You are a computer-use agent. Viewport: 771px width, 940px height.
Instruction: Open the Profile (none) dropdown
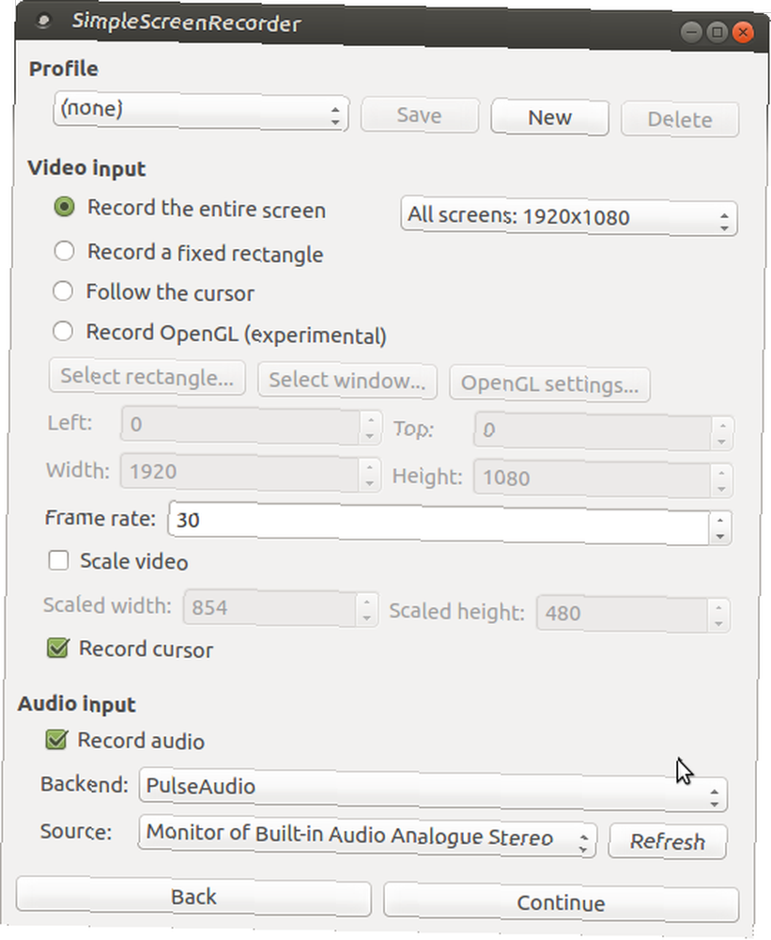tap(201, 112)
